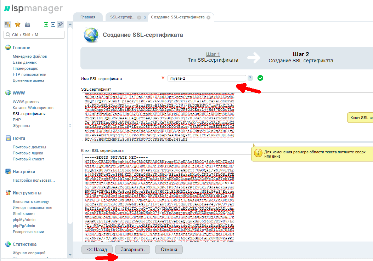
Task: Open phpPgAdmin
Action: click(x=24, y=226)
